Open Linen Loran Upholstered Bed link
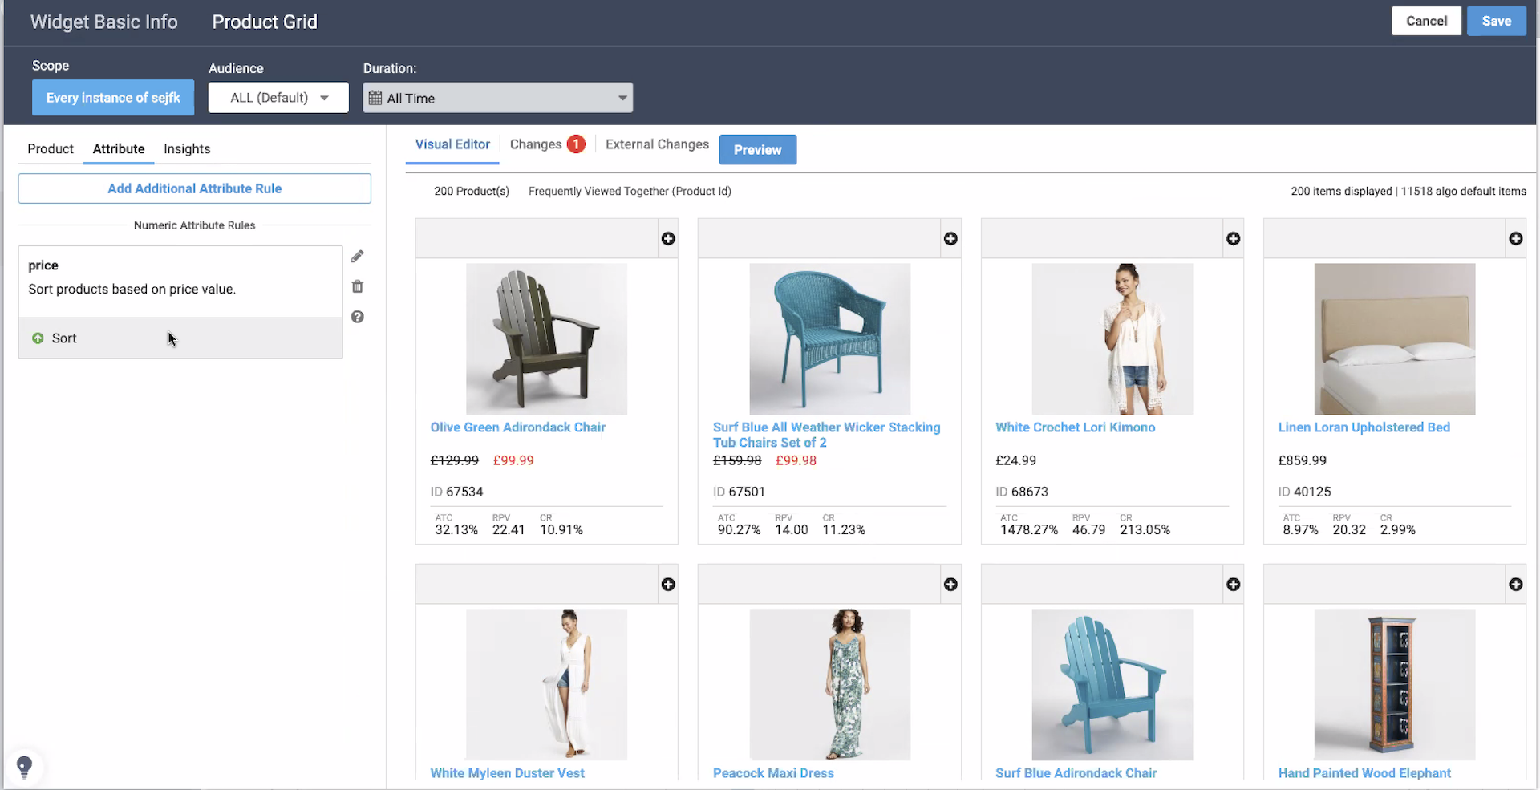This screenshot has width=1540, height=790. 1364,427
